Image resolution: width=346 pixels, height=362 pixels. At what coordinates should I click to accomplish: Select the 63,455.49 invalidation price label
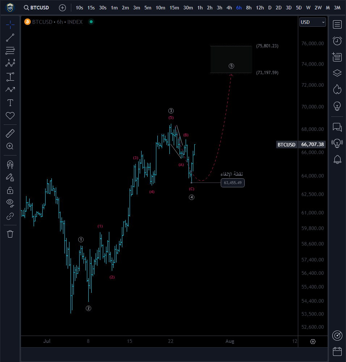pyautogui.click(x=233, y=183)
